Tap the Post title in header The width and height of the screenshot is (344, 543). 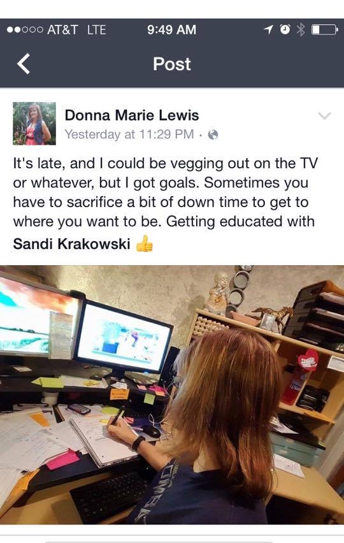(172, 64)
